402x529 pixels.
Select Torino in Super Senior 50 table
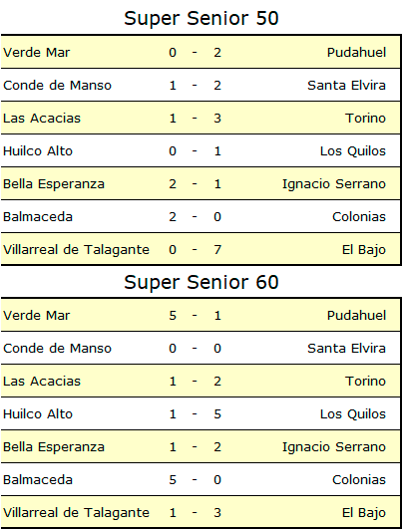click(x=365, y=119)
